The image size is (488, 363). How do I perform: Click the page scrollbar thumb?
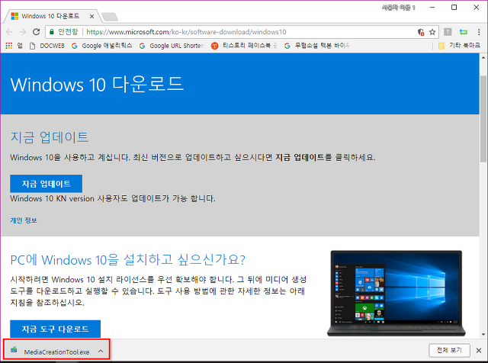(x=483, y=118)
